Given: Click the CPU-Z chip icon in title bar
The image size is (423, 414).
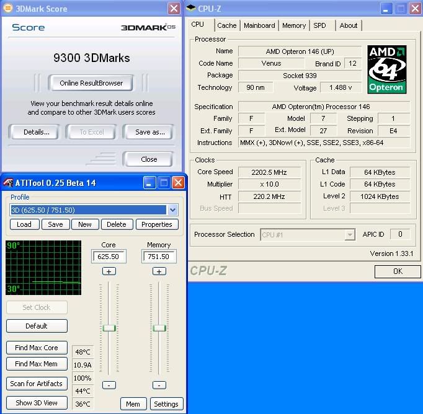Looking at the screenshot, I should click(x=191, y=8).
